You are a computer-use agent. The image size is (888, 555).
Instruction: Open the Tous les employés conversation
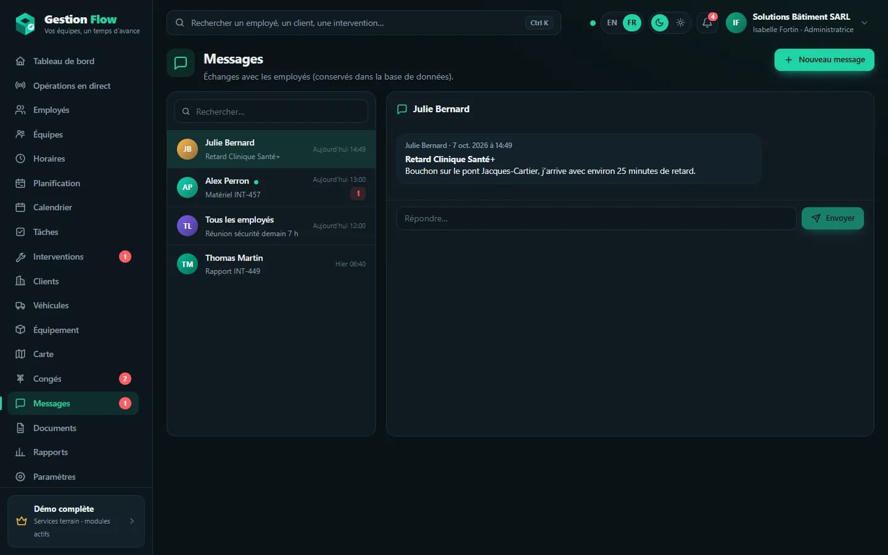271,226
